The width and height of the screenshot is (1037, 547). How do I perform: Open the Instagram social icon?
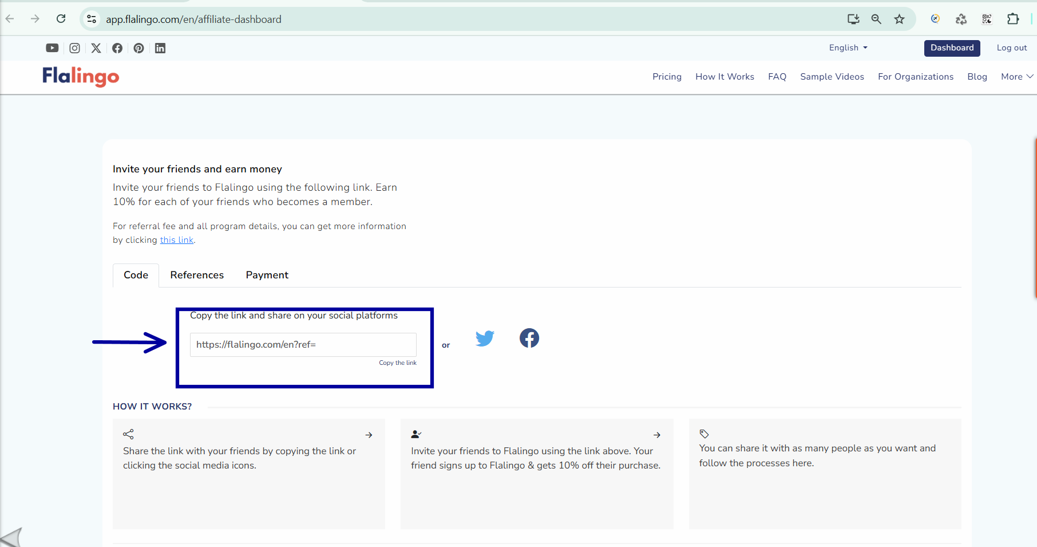[74, 48]
